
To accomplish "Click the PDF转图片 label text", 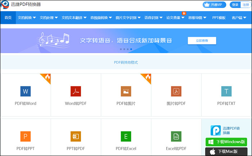I will (x=126, y=104).
